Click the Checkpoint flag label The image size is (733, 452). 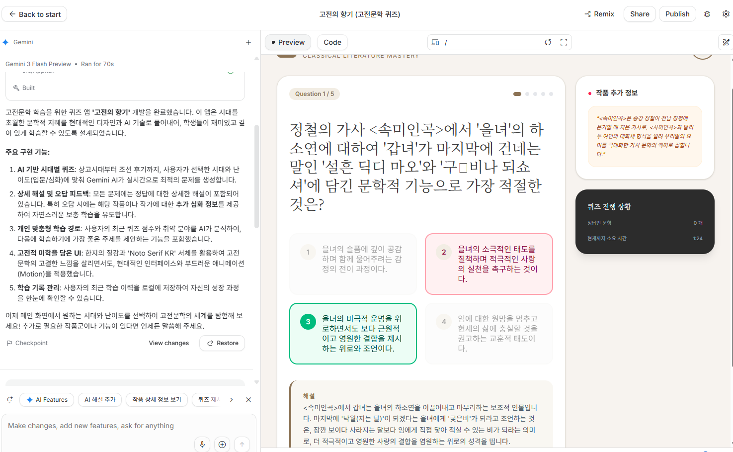(x=27, y=343)
